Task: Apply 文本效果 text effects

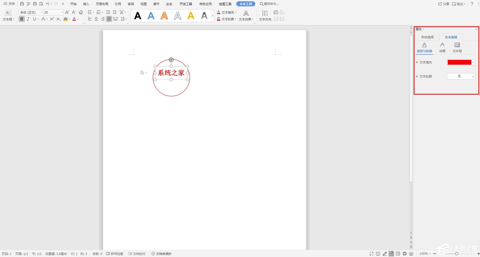Action: pyautogui.click(x=245, y=19)
